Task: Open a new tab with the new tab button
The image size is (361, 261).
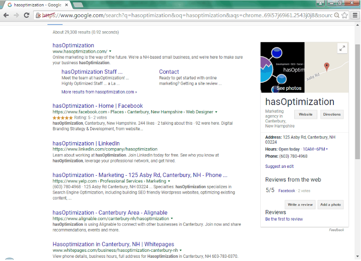Action: click(78, 5)
